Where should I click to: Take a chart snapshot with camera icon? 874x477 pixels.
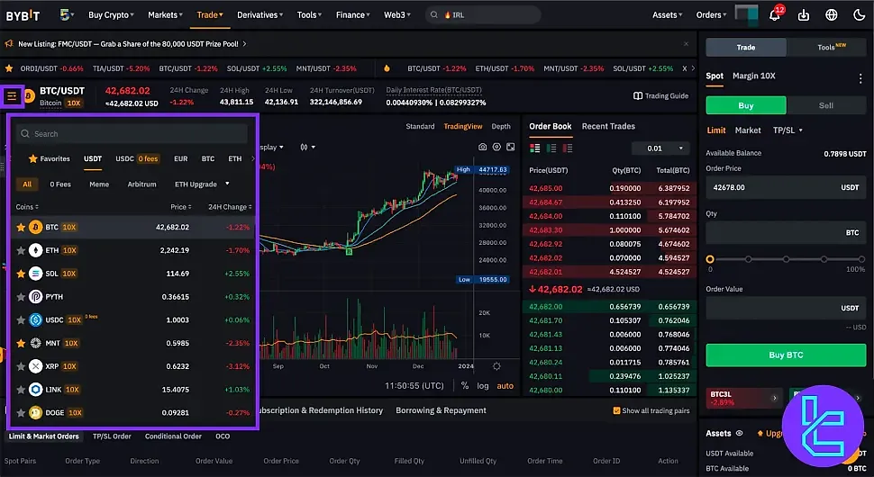click(x=483, y=147)
